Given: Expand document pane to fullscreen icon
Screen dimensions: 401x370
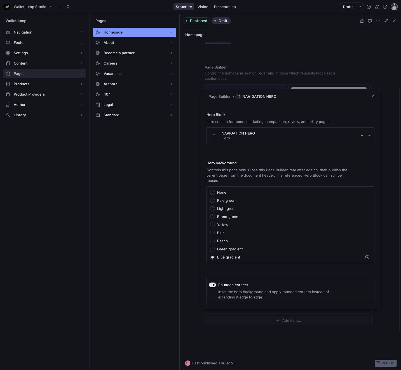Looking at the screenshot, I should pos(386,21).
